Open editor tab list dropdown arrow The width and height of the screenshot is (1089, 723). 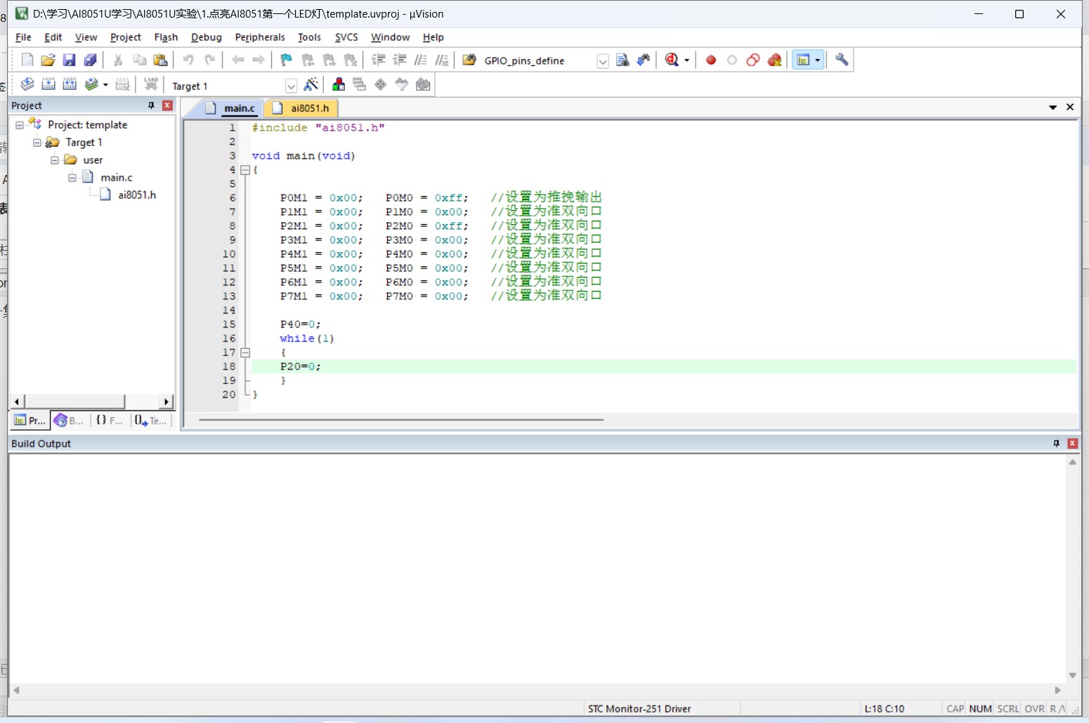coord(1052,108)
